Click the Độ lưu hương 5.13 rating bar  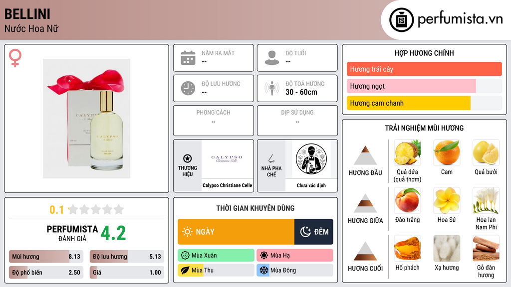[x=127, y=257]
